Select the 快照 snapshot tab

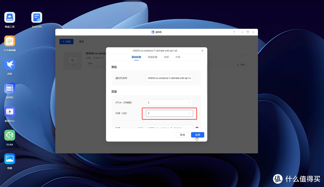pyautogui.click(x=166, y=57)
